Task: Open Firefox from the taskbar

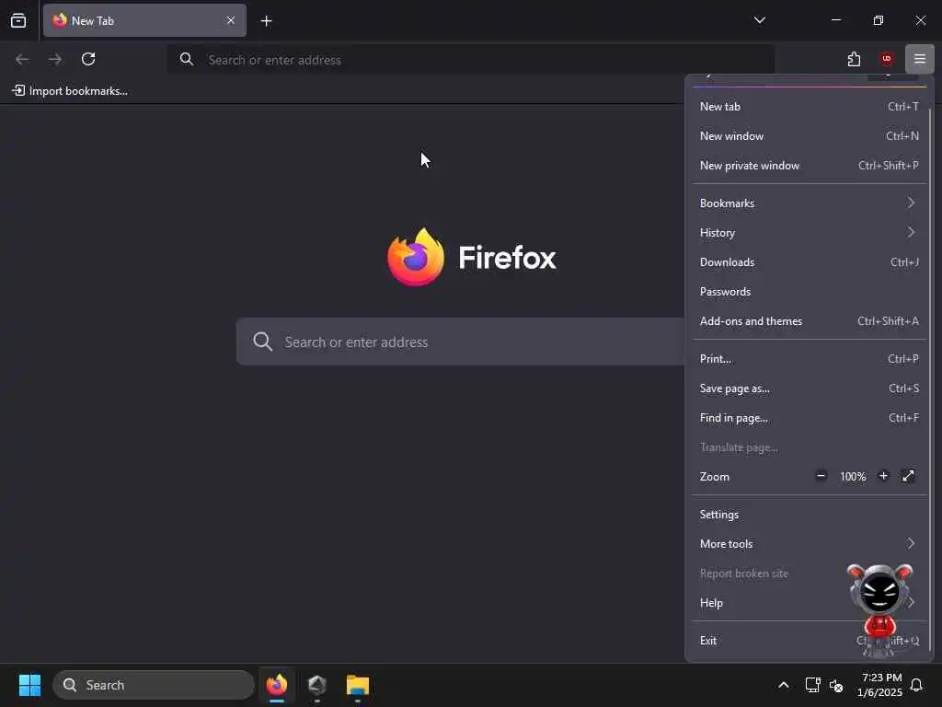Action: 277,685
